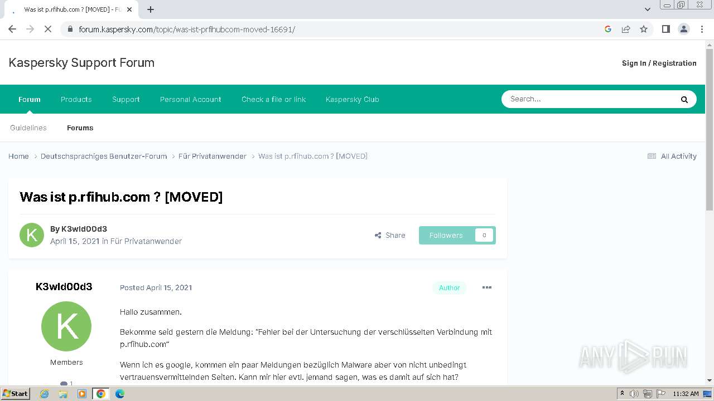Close the 'Was ist p.rfihub.com' tab
Image resolution: width=714 pixels, height=401 pixels.
pyautogui.click(x=129, y=9)
